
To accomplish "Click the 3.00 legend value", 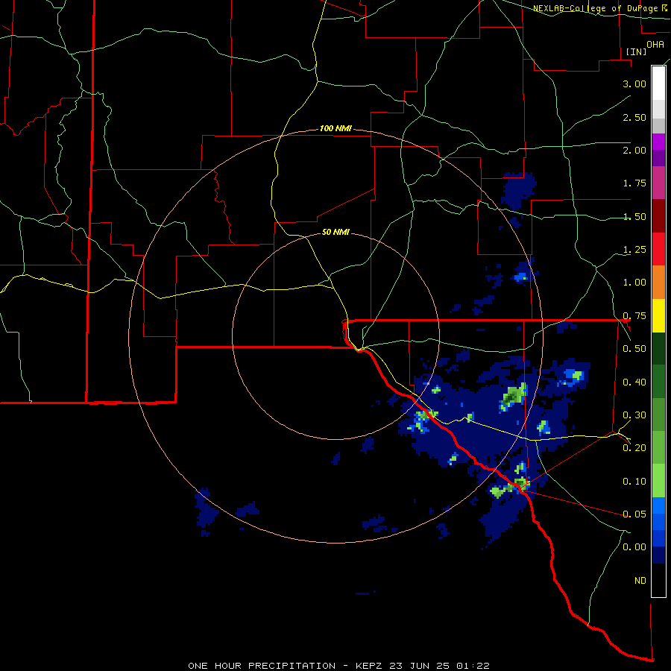I will [634, 84].
